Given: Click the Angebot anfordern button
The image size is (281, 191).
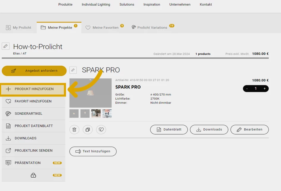Looking at the screenshot, I should [x=34, y=71].
